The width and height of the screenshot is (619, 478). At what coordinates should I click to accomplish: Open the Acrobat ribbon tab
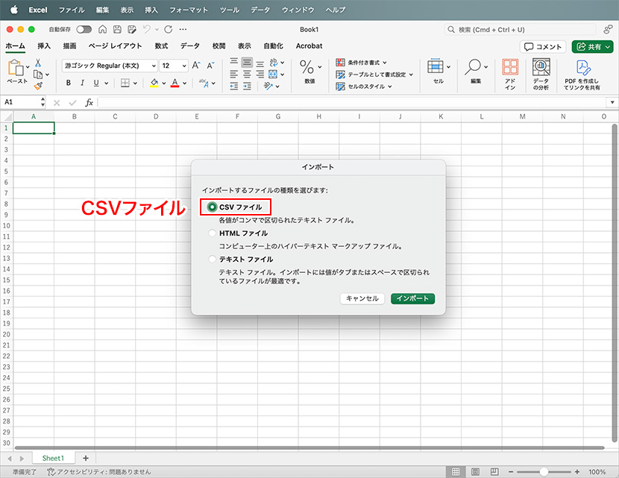pos(309,45)
